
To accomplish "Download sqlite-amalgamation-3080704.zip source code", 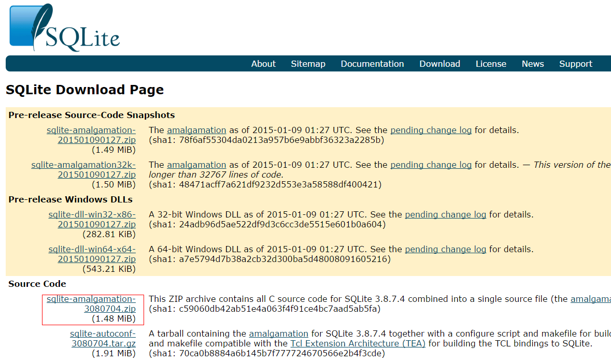I will pyautogui.click(x=91, y=304).
